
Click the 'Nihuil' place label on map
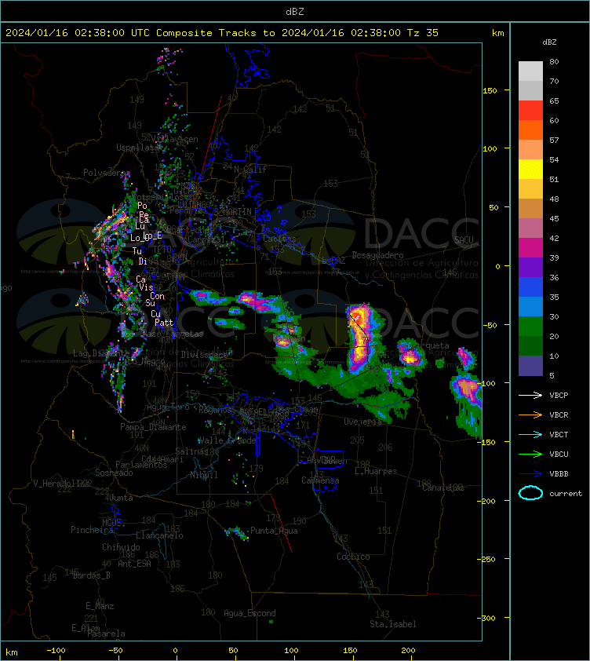(204, 475)
